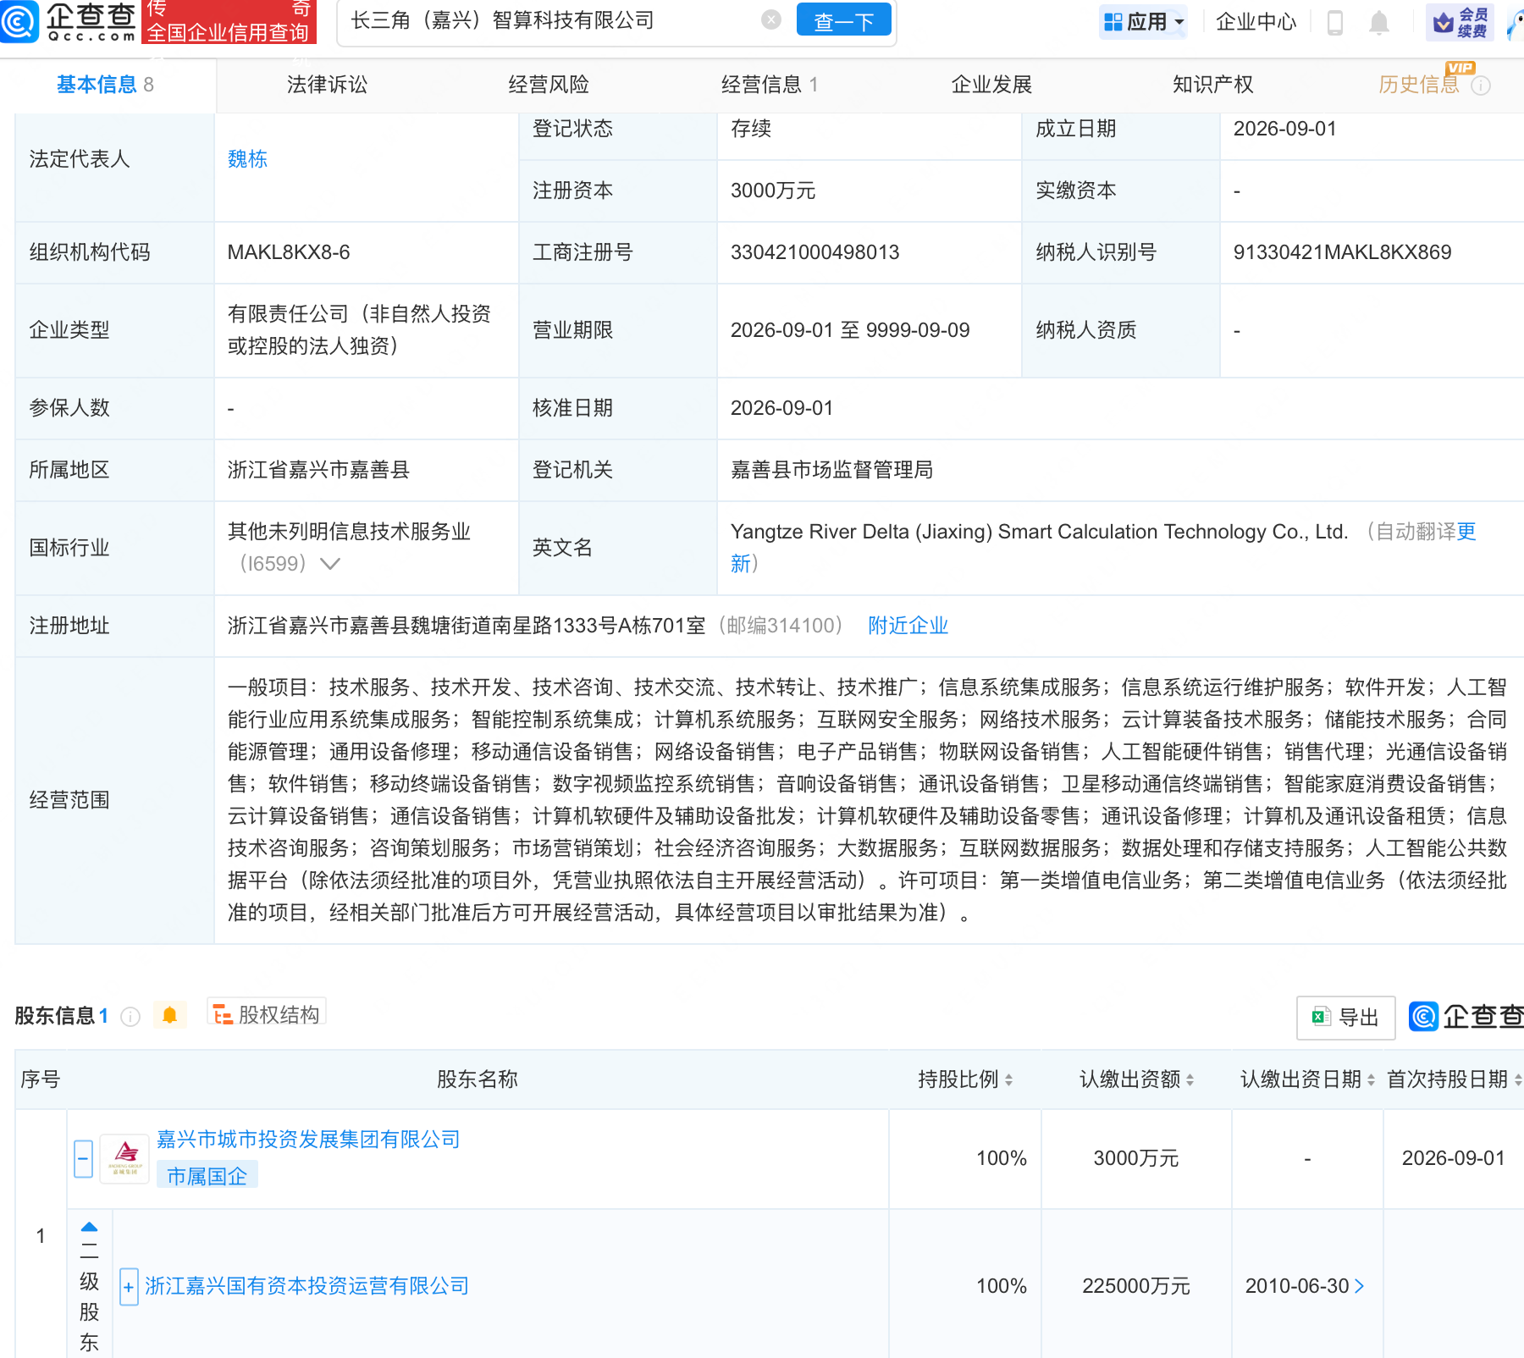This screenshot has height=1358, width=1524.
Task: Select the 3000万元 registered capital value
Action: click(x=773, y=190)
